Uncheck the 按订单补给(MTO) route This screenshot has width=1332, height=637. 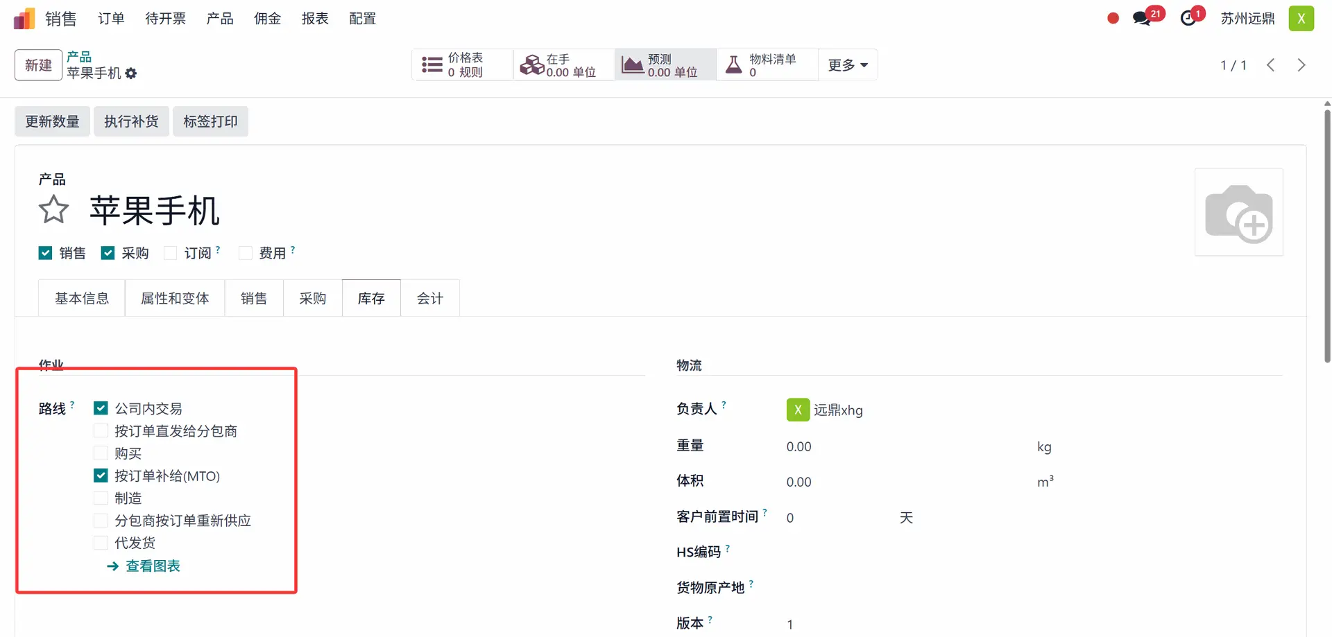pos(101,475)
